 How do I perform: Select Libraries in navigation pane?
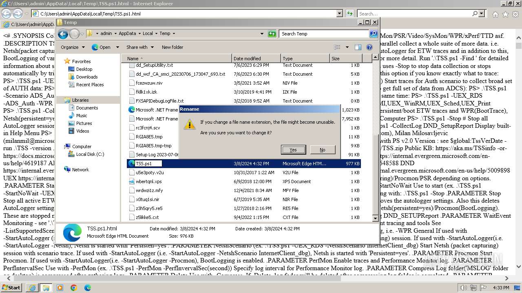click(80, 100)
